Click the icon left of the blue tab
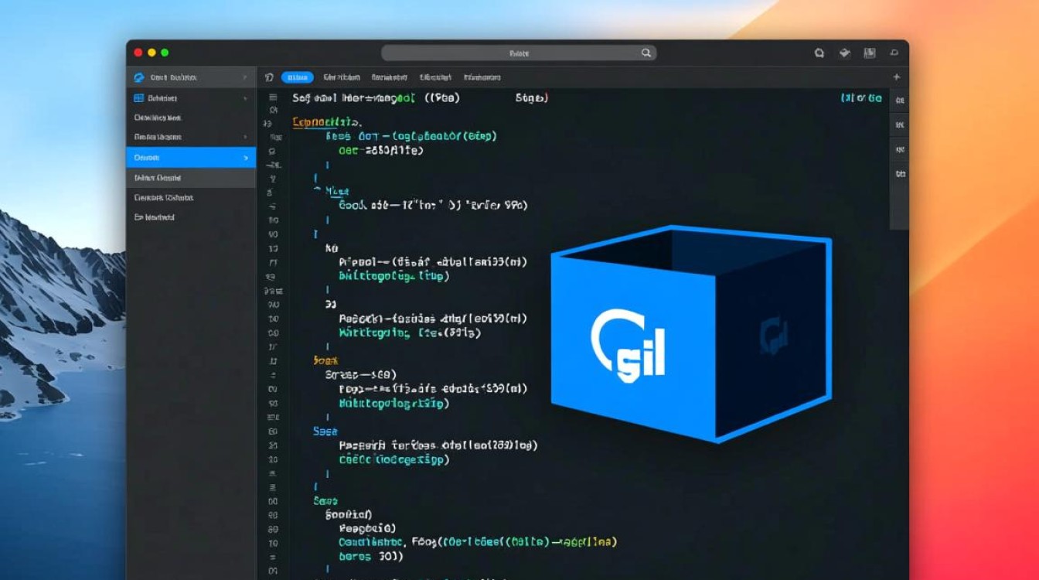Viewport: 1039px width, 580px height. click(x=269, y=77)
